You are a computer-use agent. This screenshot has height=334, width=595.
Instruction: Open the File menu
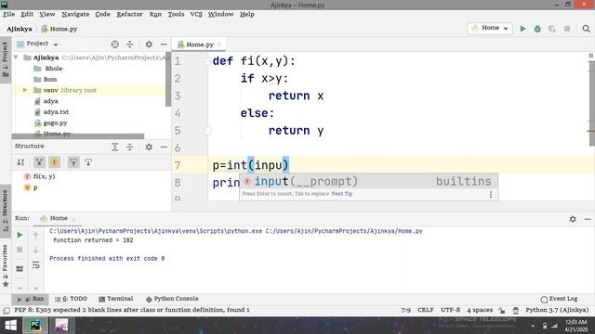pyautogui.click(x=8, y=15)
